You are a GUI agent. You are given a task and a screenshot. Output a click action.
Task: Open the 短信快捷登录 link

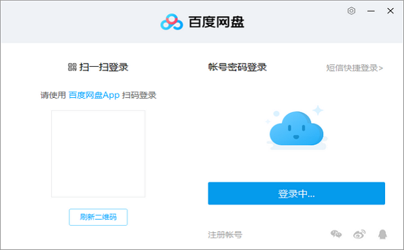coord(355,68)
